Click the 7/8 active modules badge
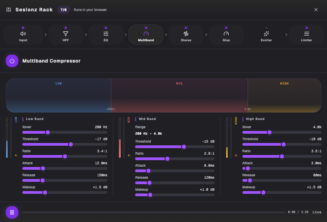Image resolution: width=327 pixels, height=222 pixels. 63,10
